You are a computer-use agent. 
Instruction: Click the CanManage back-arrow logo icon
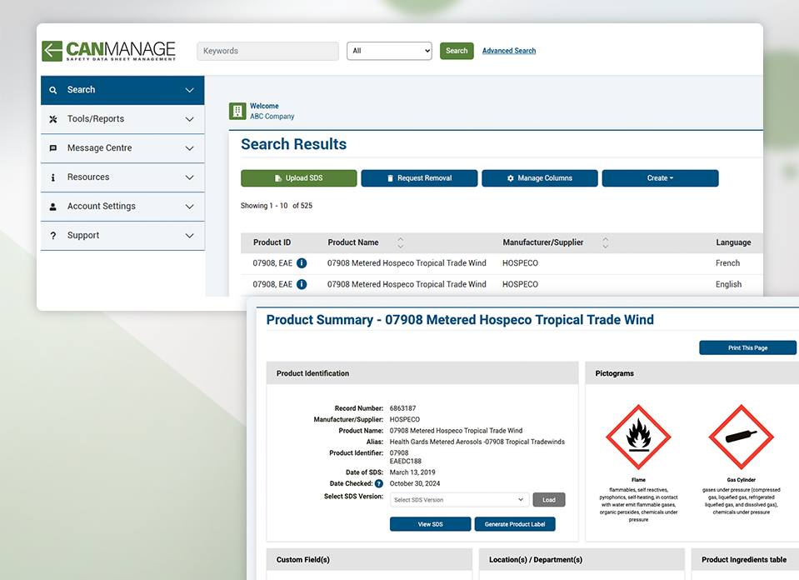pyautogui.click(x=52, y=51)
